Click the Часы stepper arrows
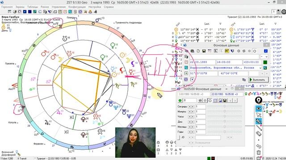This screenshot has width=286, height=160. [x=191, y=116]
